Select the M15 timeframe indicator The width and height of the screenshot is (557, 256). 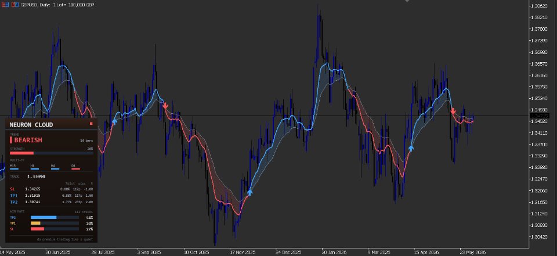(x=14, y=167)
